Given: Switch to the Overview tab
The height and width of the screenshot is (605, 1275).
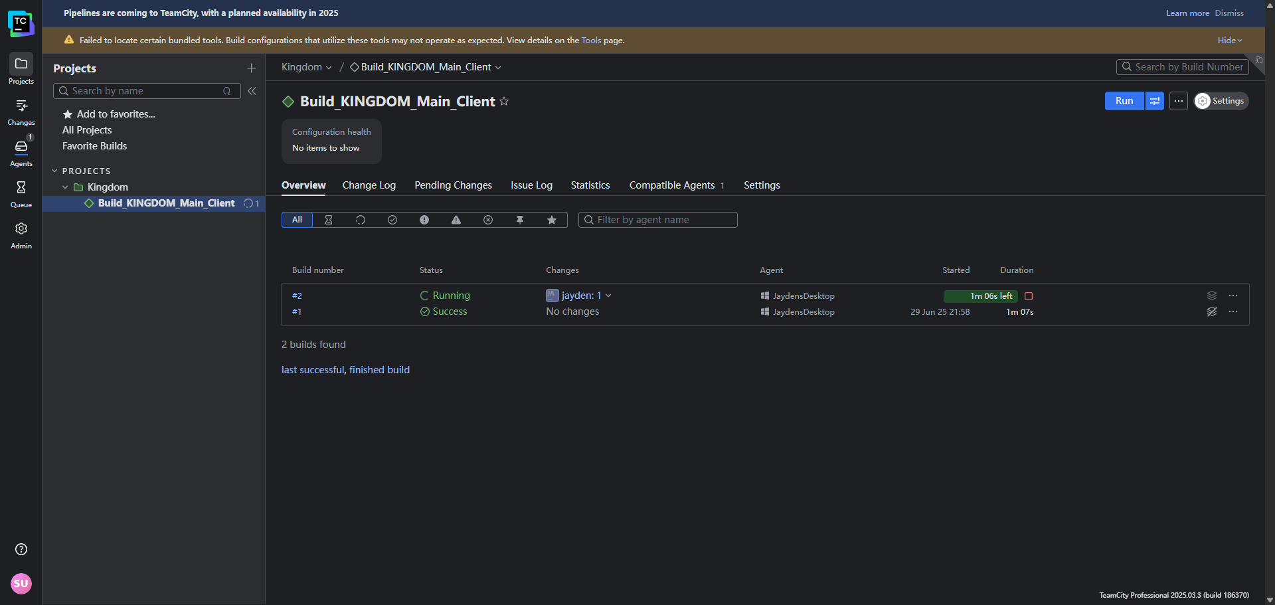Looking at the screenshot, I should click(303, 185).
